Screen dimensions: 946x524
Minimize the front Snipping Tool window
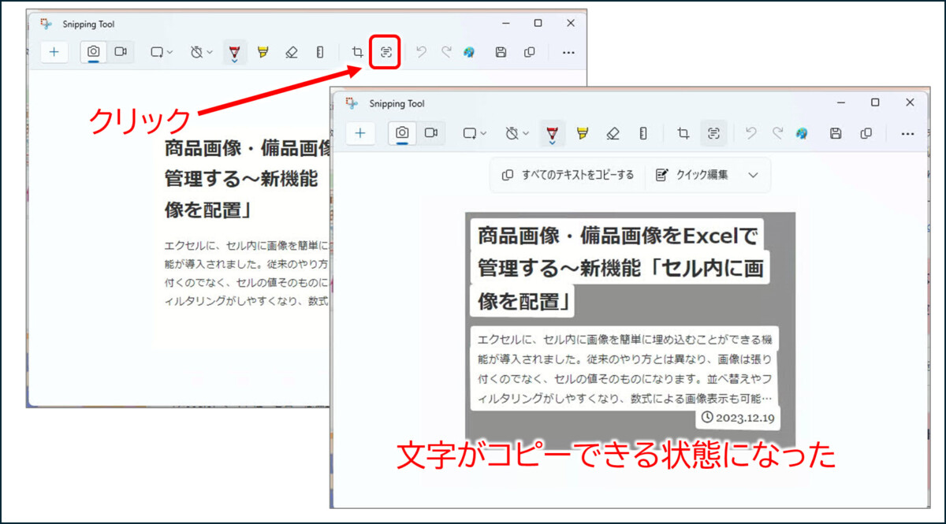tap(840, 102)
